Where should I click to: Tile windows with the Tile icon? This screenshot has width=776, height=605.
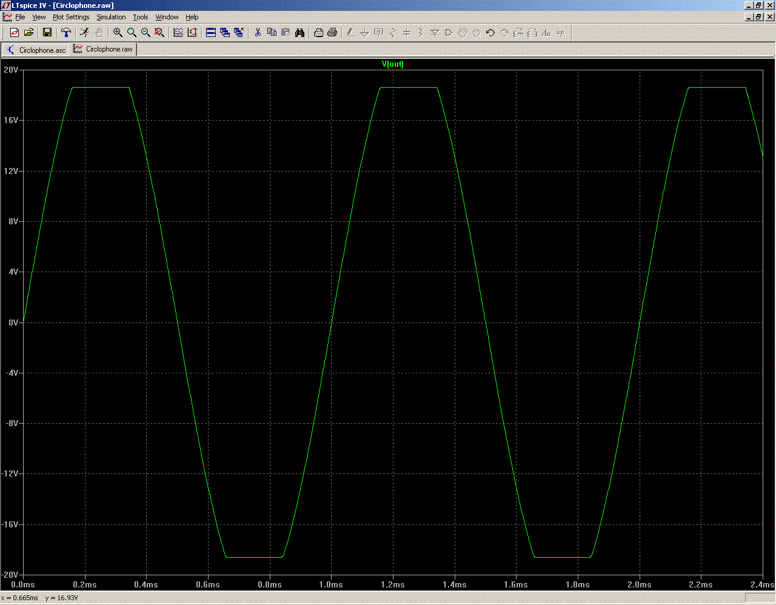211,33
